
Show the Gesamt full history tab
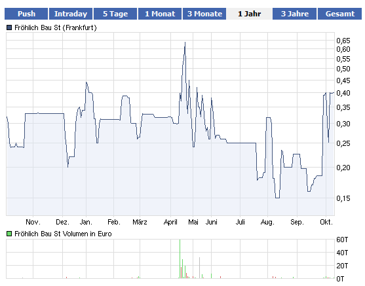(x=339, y=14)
